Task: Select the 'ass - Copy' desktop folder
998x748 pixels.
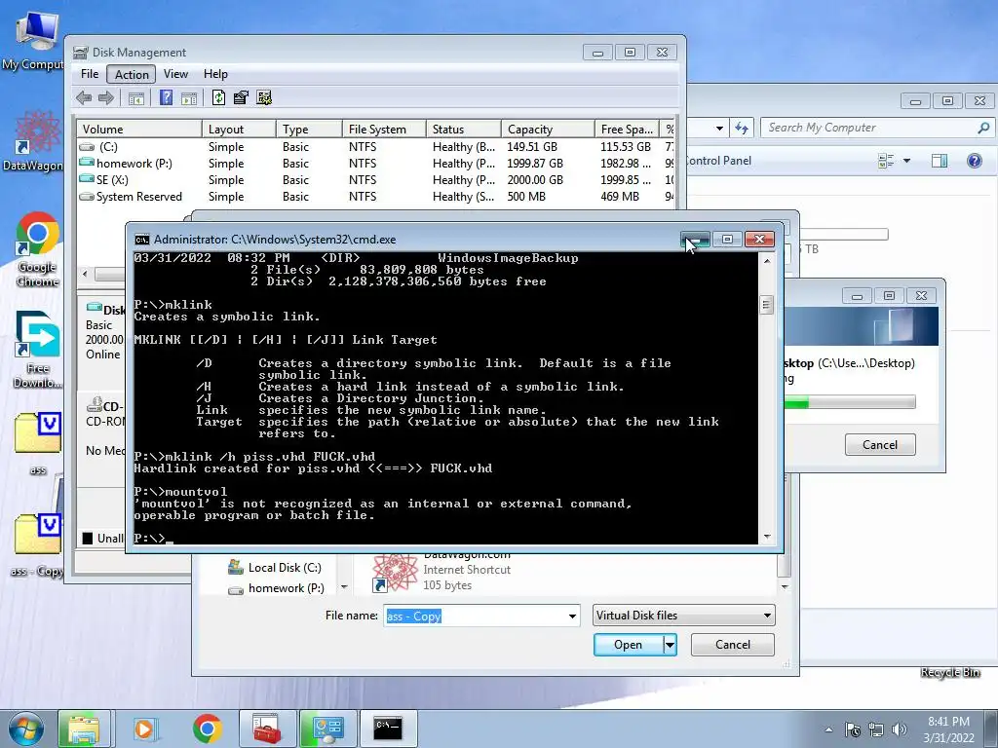Action: pyautogui.click(x=38, y=545)
